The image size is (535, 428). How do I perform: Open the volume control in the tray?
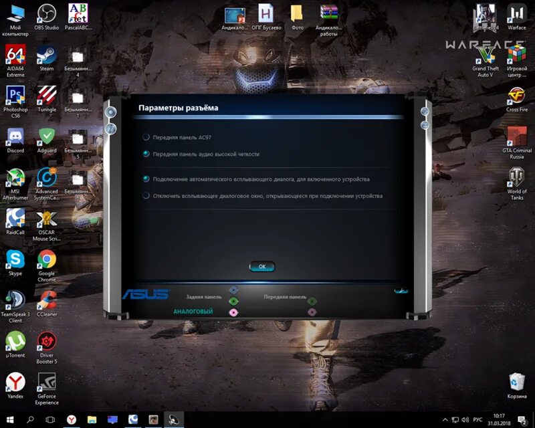tap(465, 419)
